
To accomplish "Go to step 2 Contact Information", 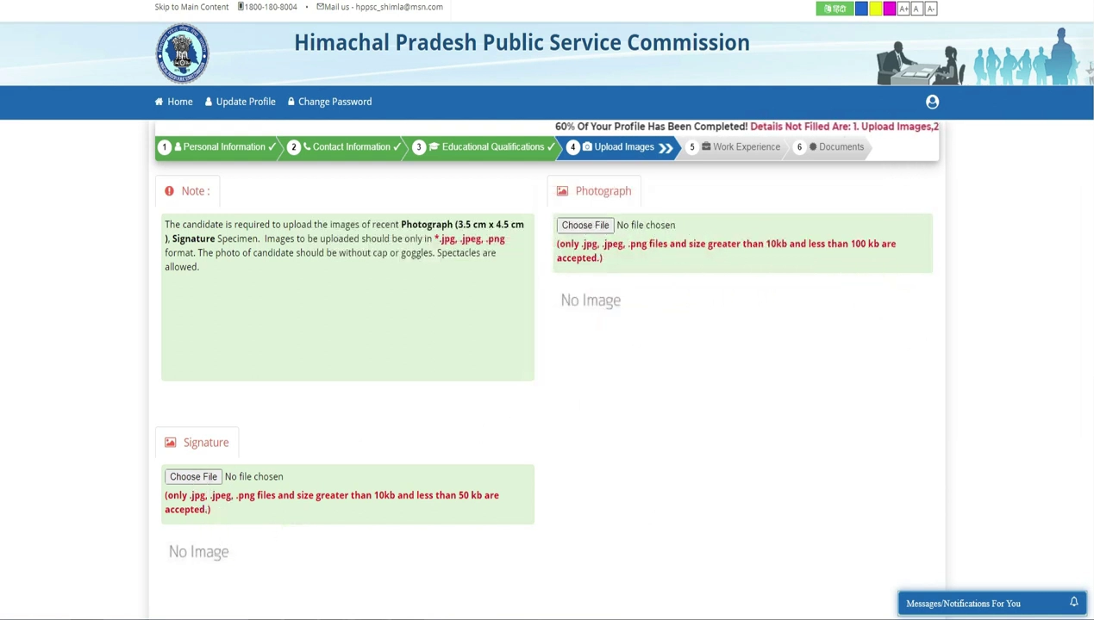I will (x=344, y=147).
